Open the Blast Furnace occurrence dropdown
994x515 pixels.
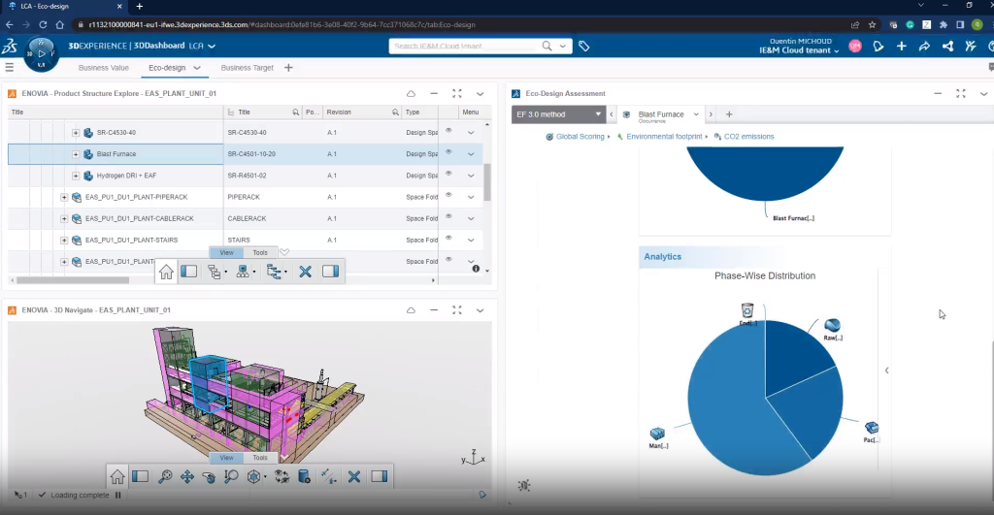tap(695, 114)
